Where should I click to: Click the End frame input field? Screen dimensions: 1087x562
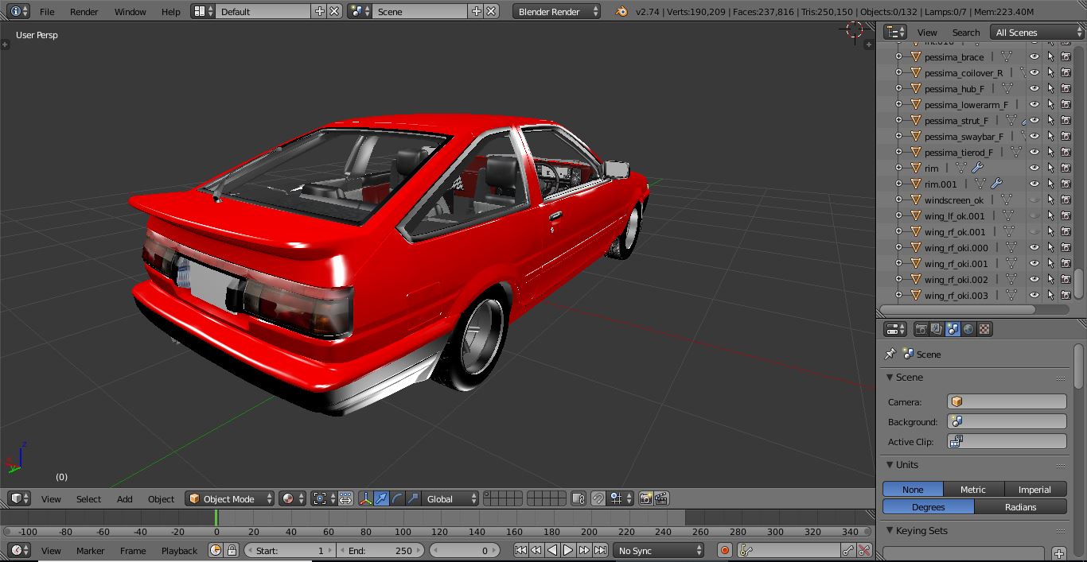380,550
